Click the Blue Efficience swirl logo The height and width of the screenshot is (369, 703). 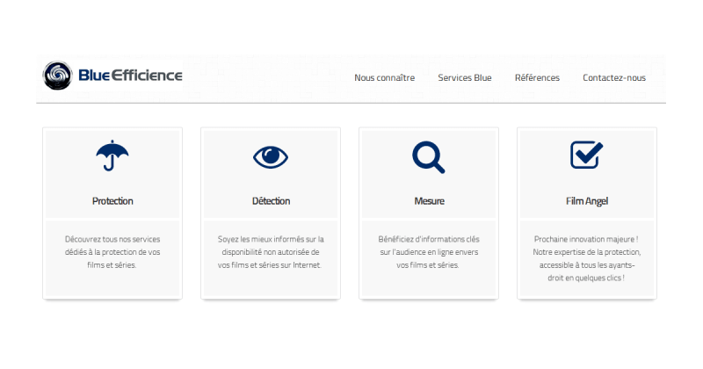[x=59, y=76]
